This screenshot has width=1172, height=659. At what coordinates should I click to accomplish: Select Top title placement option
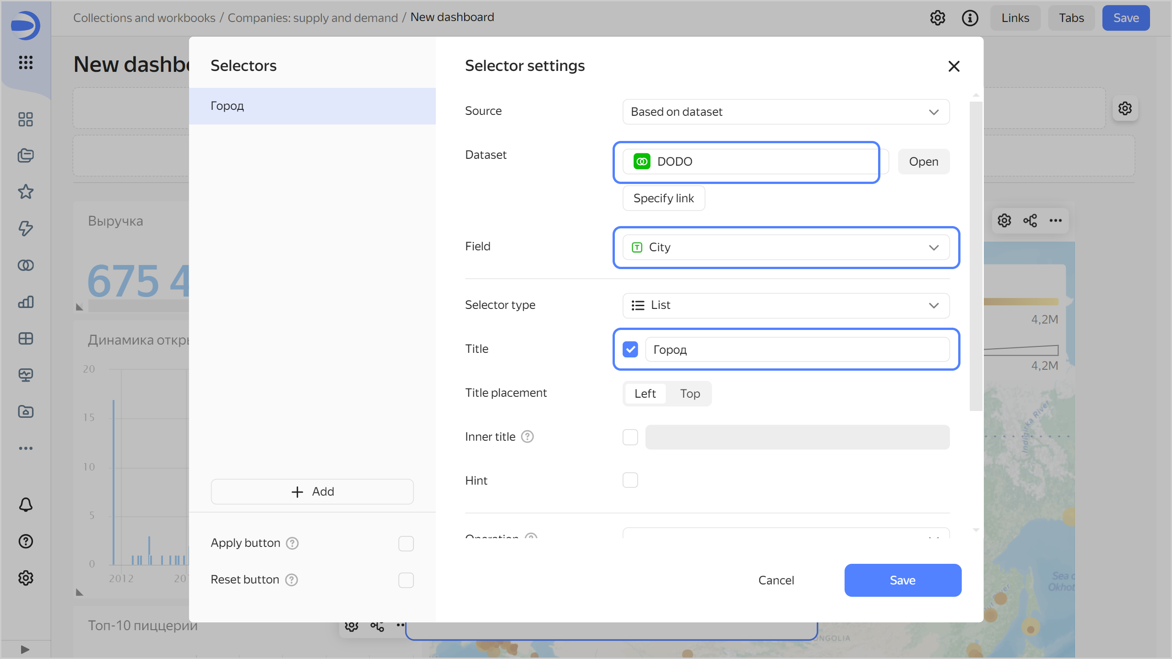click(x=689, y=394)
